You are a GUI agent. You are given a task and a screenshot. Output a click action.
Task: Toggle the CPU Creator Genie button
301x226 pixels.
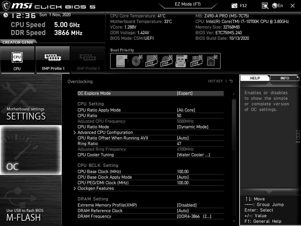[x=17, y=60]
